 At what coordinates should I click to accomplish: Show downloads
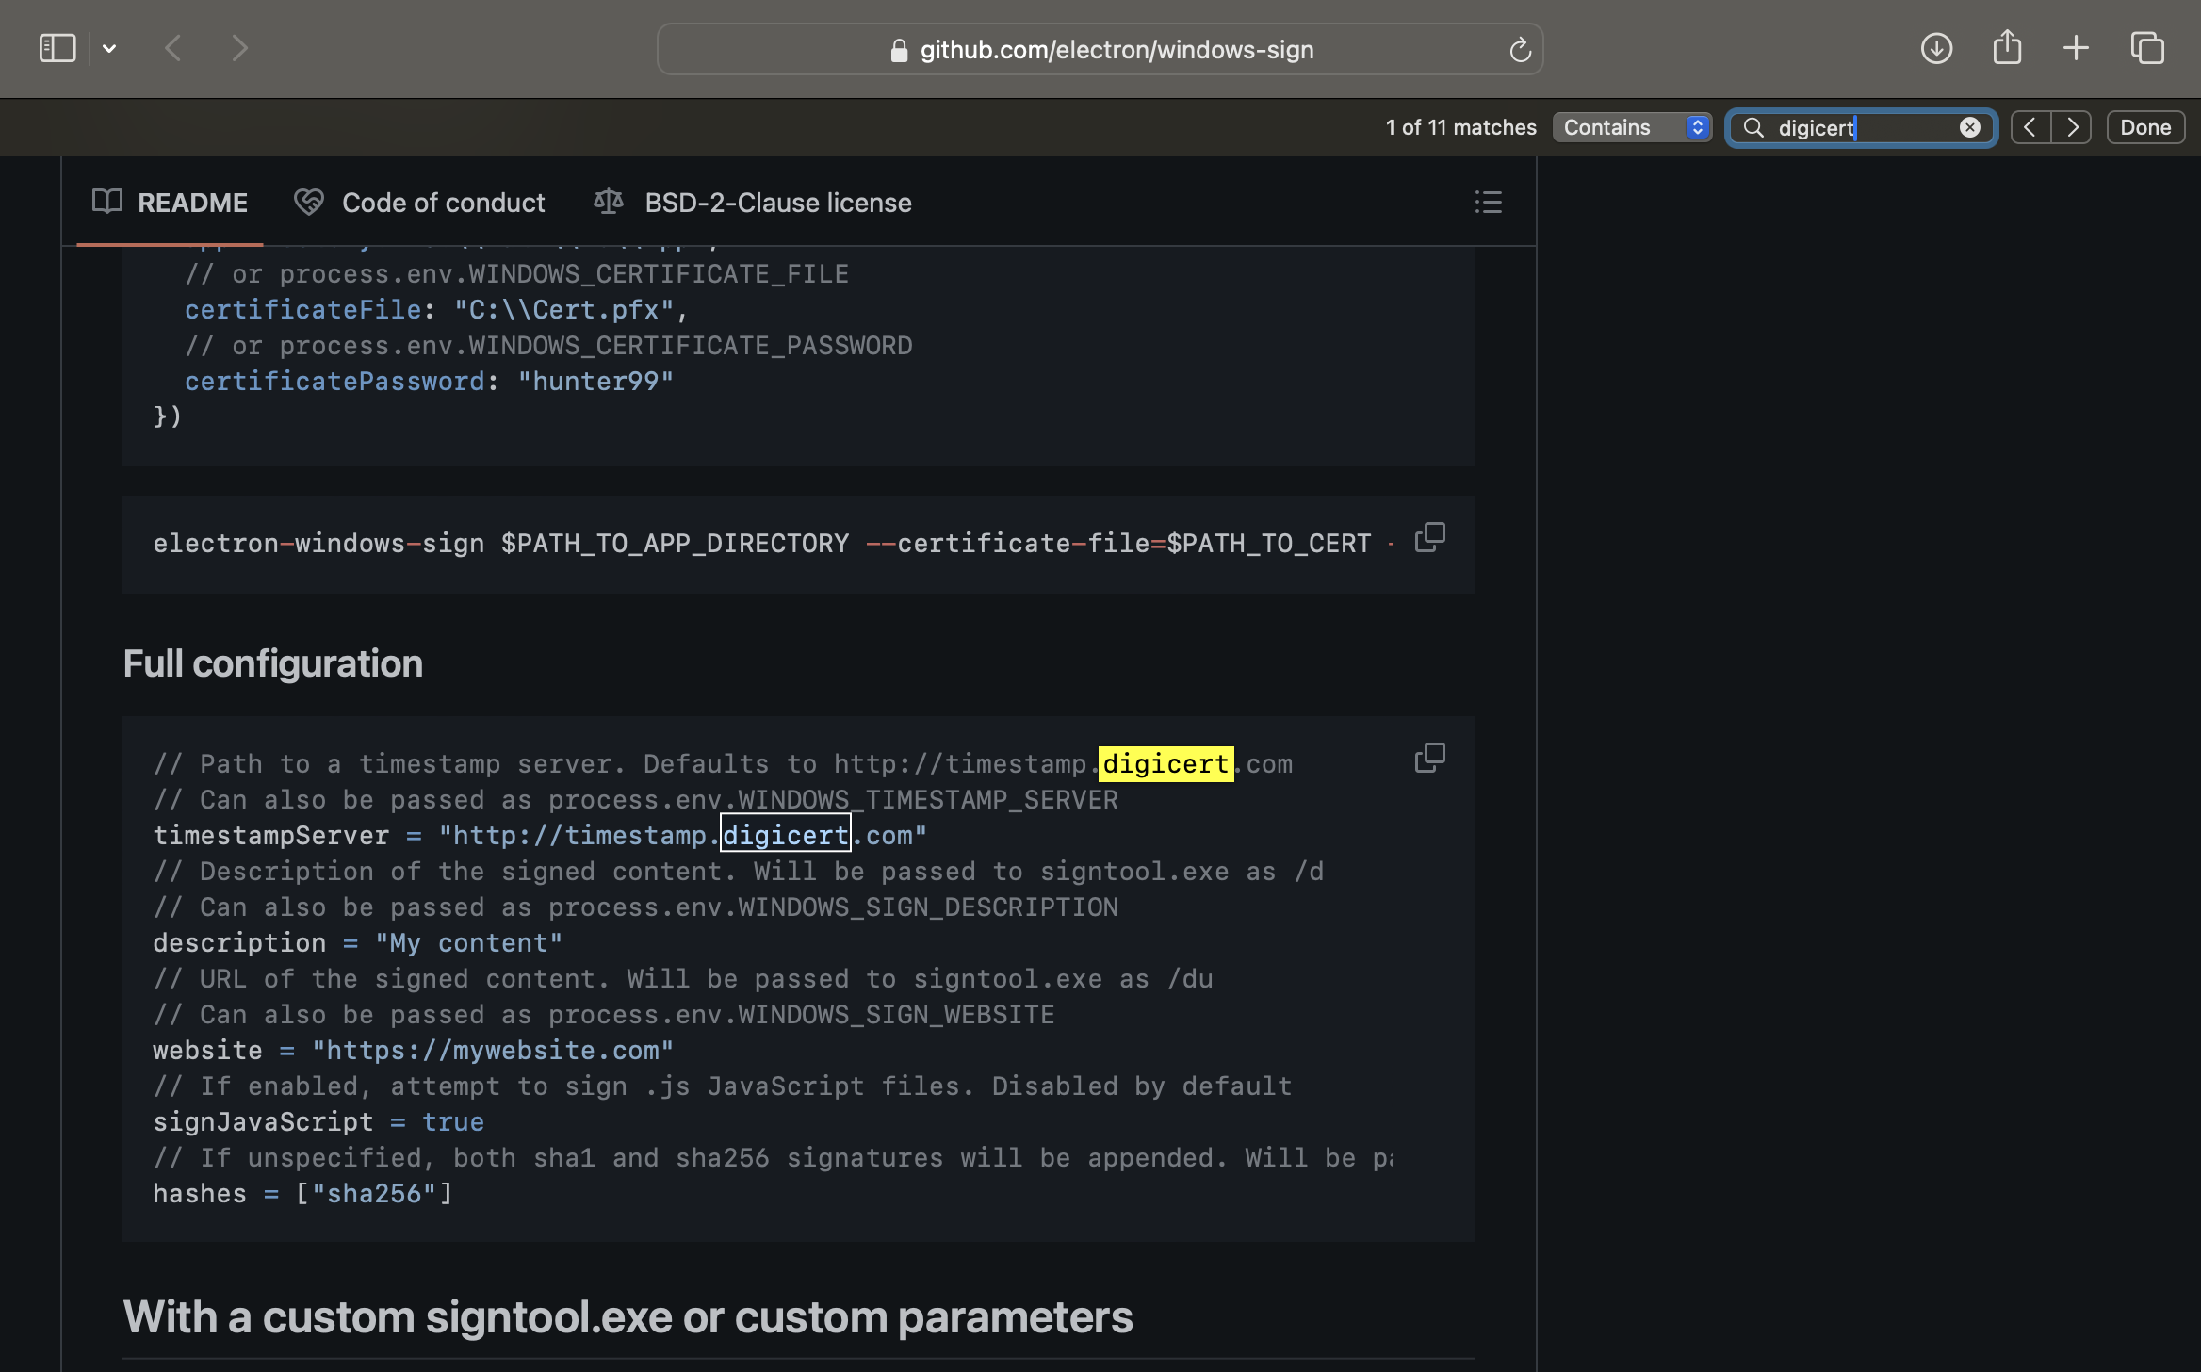[x=1936, y=48]
